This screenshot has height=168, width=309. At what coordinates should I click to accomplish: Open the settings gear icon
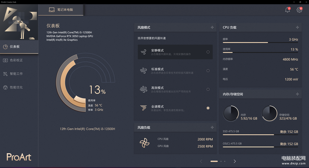[299, 10]
